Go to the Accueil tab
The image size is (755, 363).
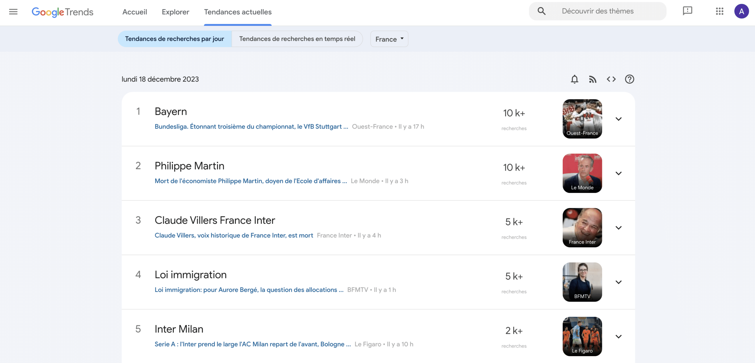point(134,12)
